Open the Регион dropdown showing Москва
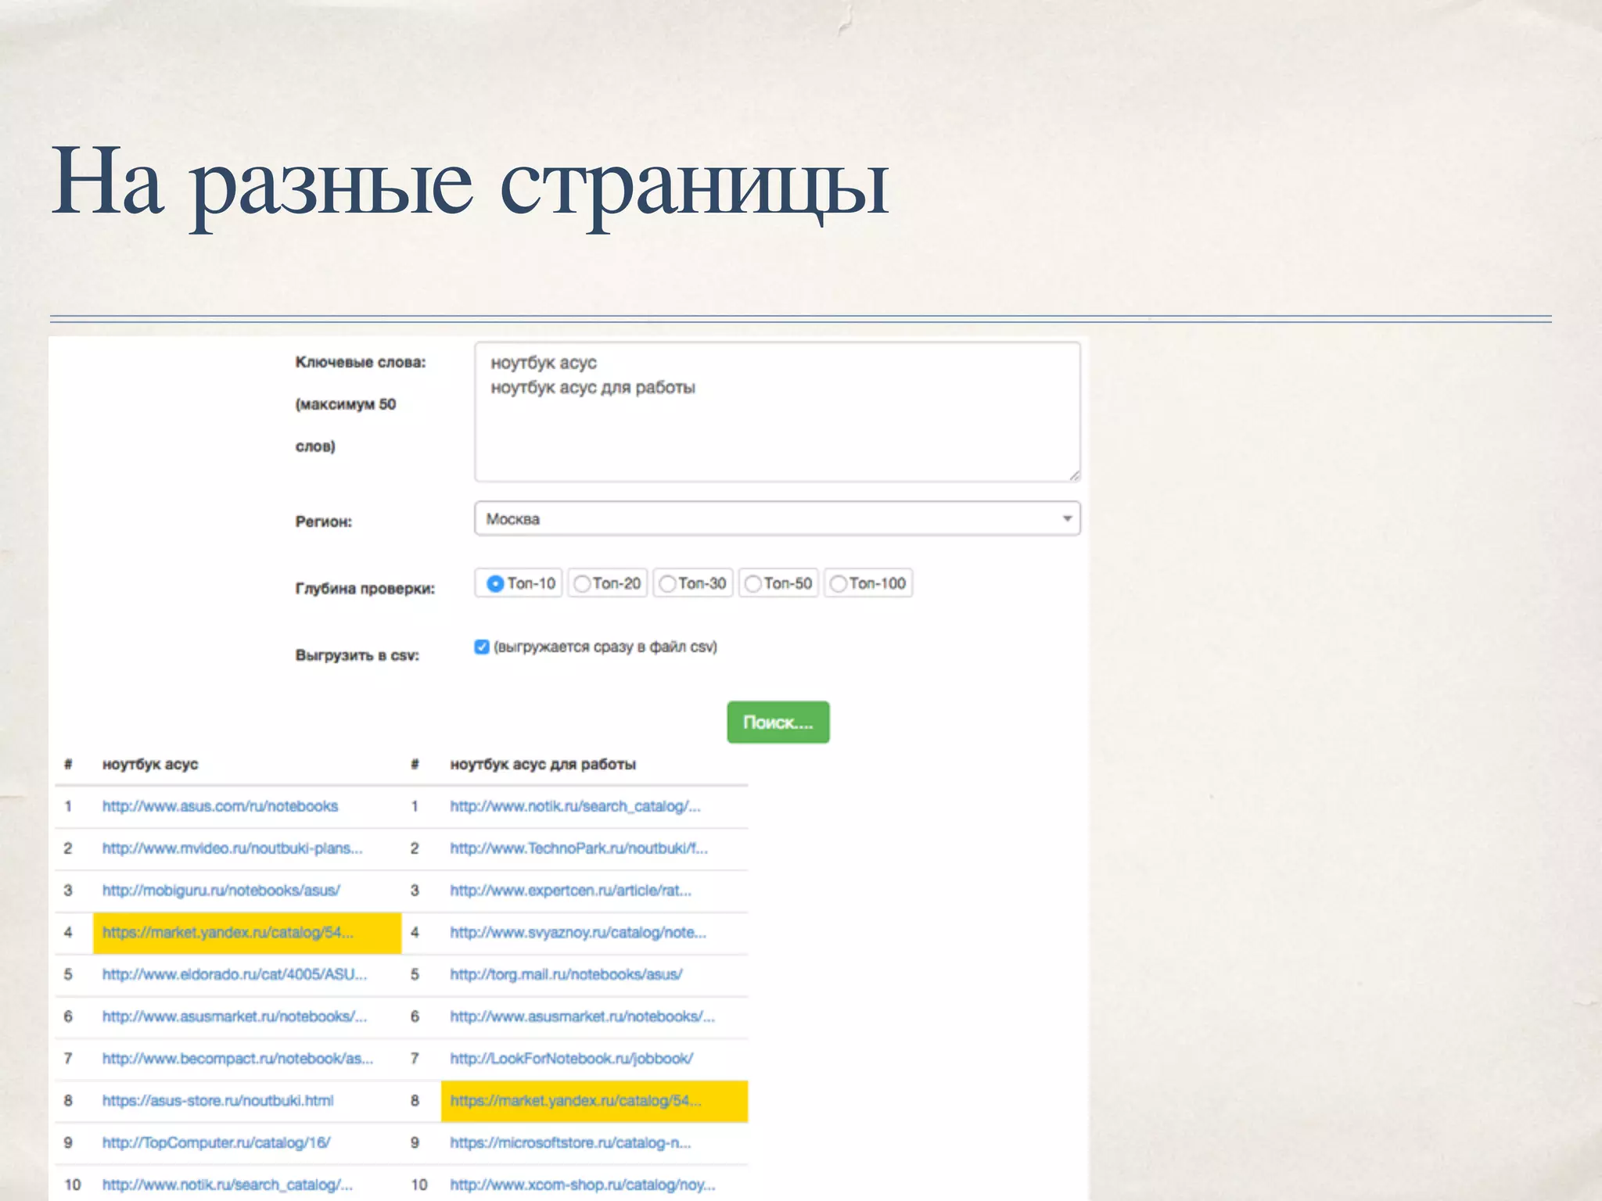The width and height of the screenshot is (1602, 1201). click(x=777, y=518)
